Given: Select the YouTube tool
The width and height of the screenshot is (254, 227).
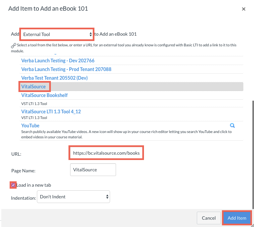Looking at the screenshot, I should [30, 126].
